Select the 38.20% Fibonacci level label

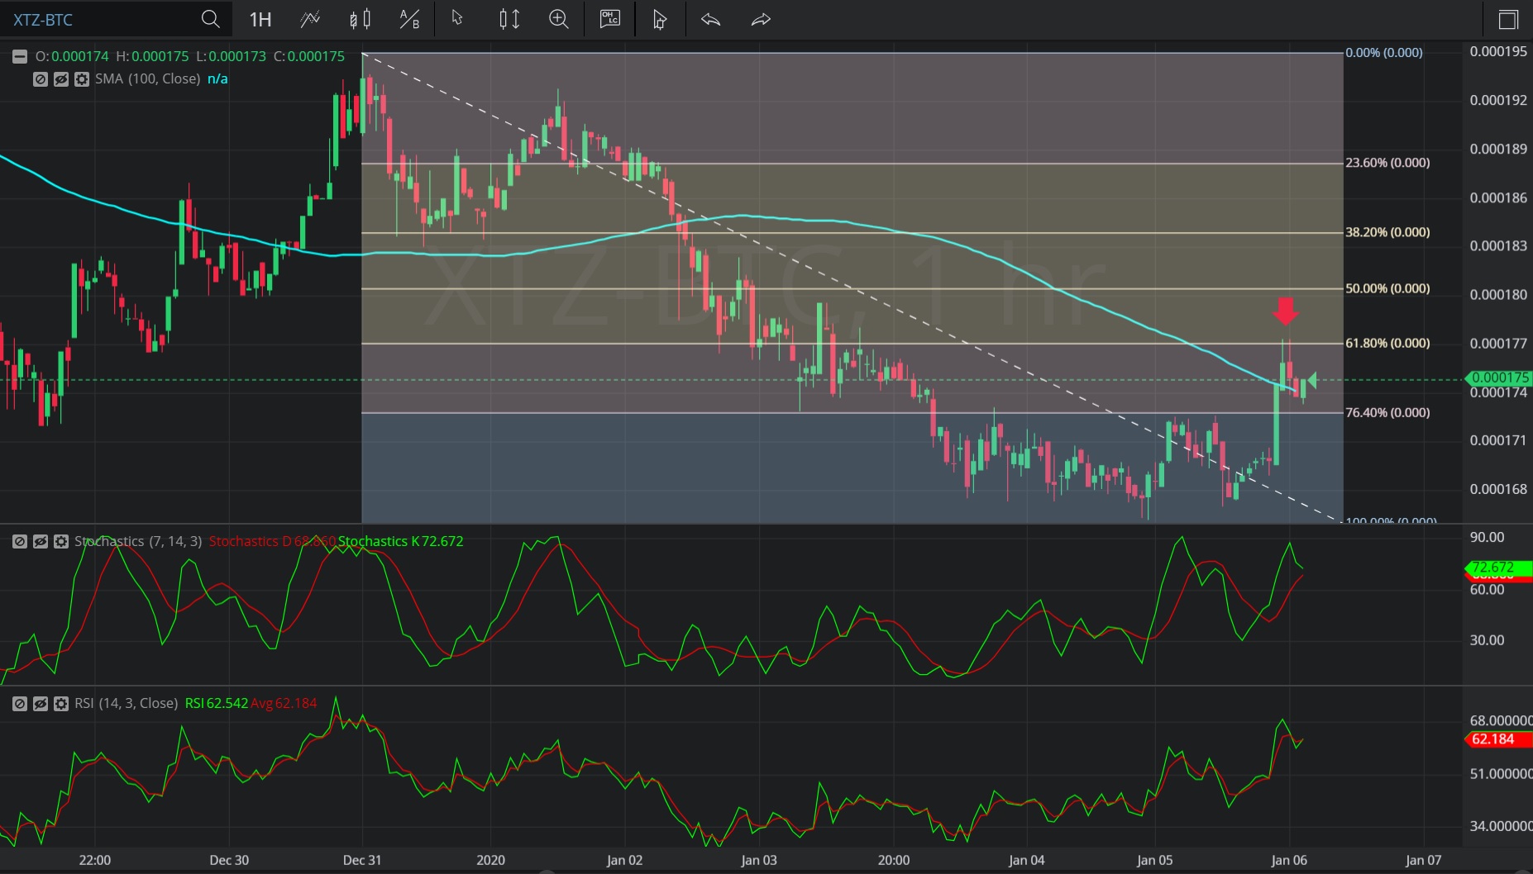1387,232
